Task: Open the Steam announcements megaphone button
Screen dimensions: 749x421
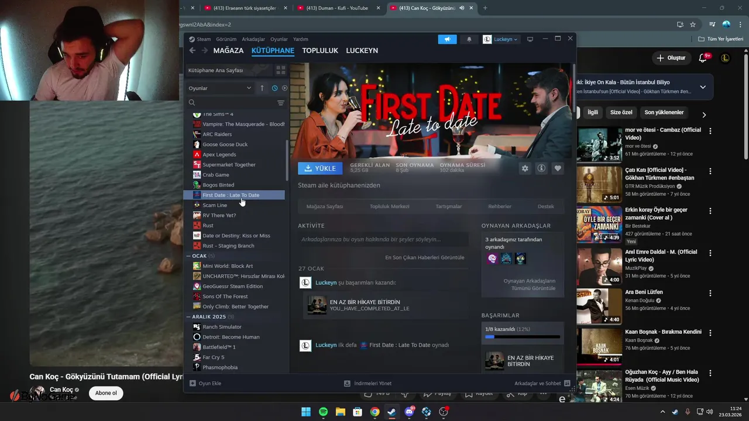Action: 447,39
